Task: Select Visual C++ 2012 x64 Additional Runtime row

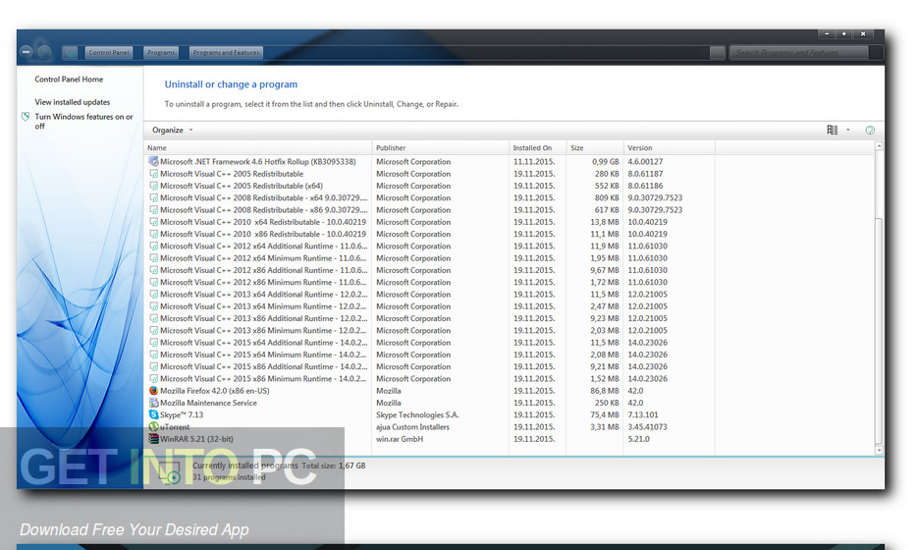Action: click(429, 247)
